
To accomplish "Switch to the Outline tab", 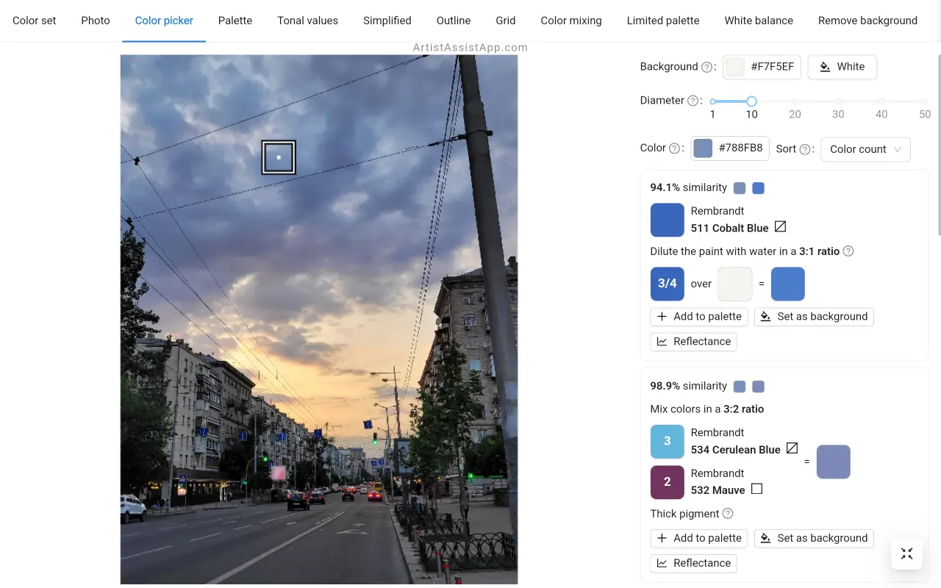I will coord(454,21).
